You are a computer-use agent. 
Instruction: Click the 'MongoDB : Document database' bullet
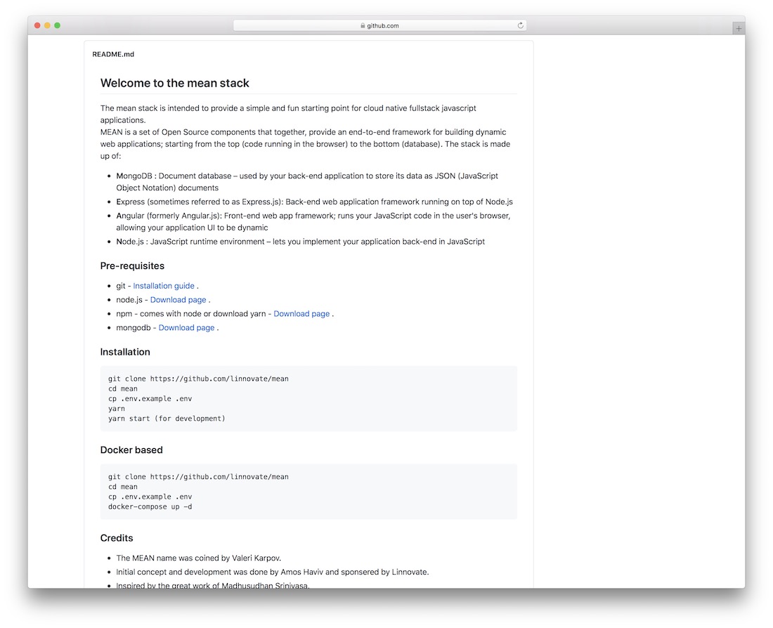pos(307,182)
